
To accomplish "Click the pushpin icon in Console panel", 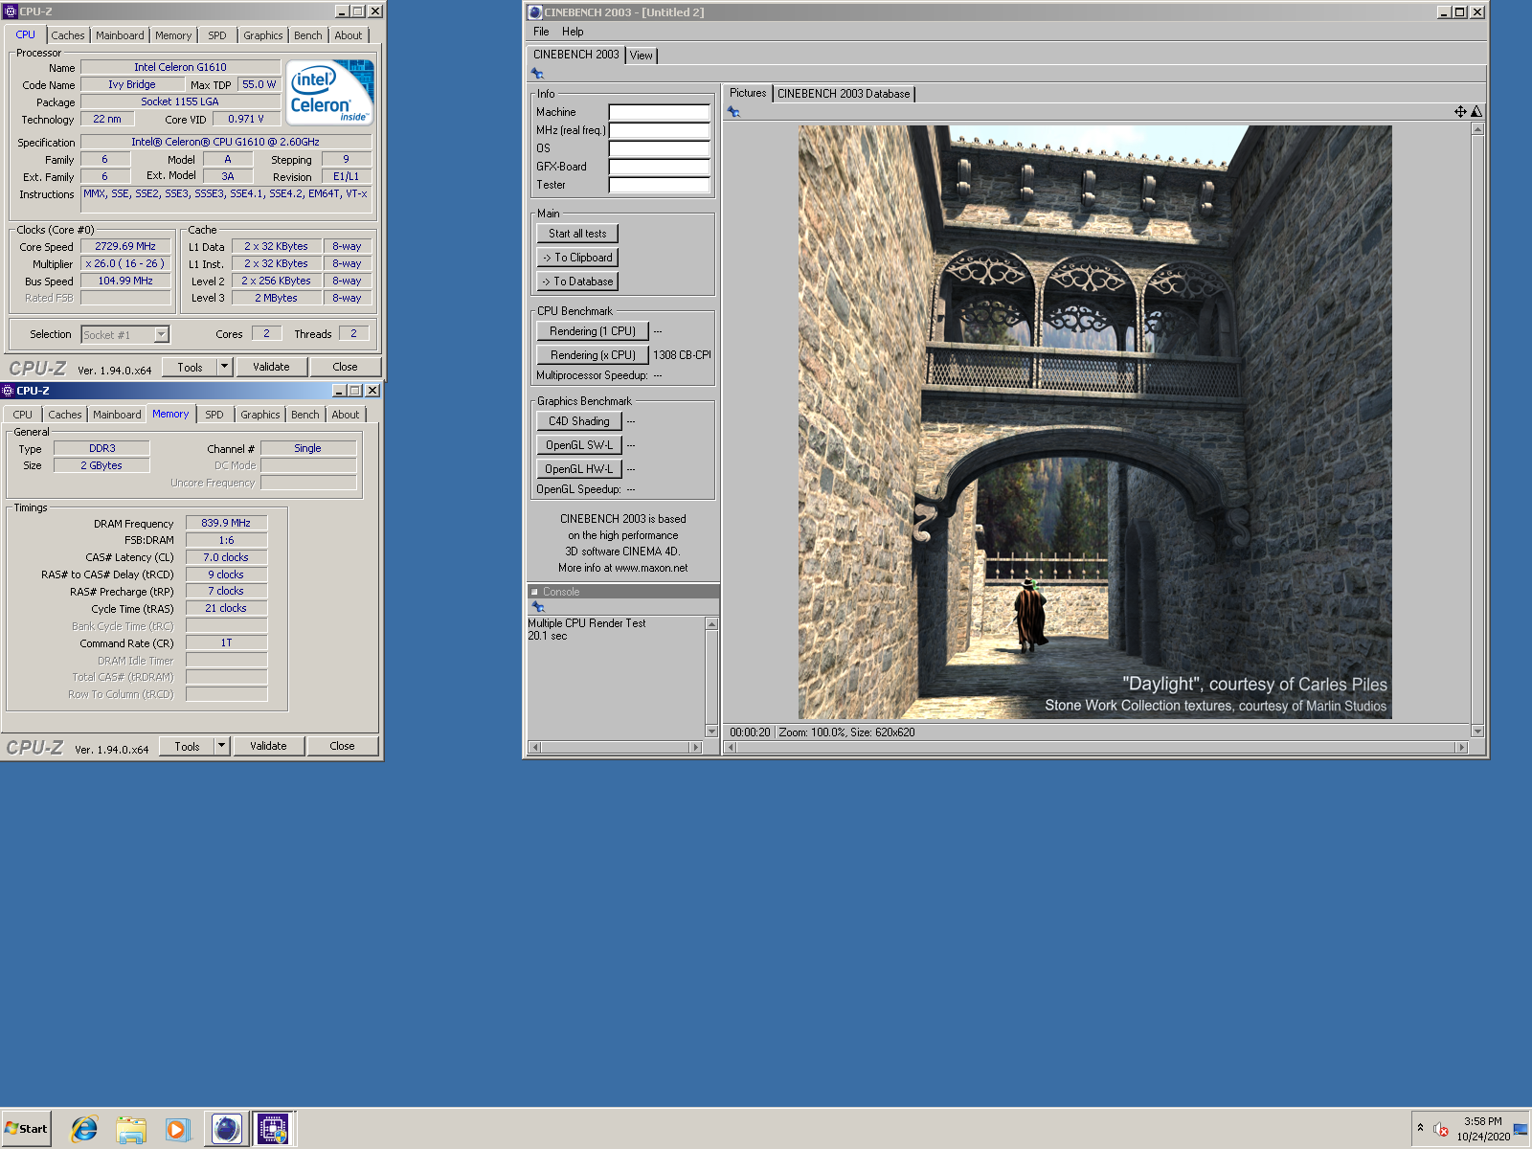I will [538, 607].
